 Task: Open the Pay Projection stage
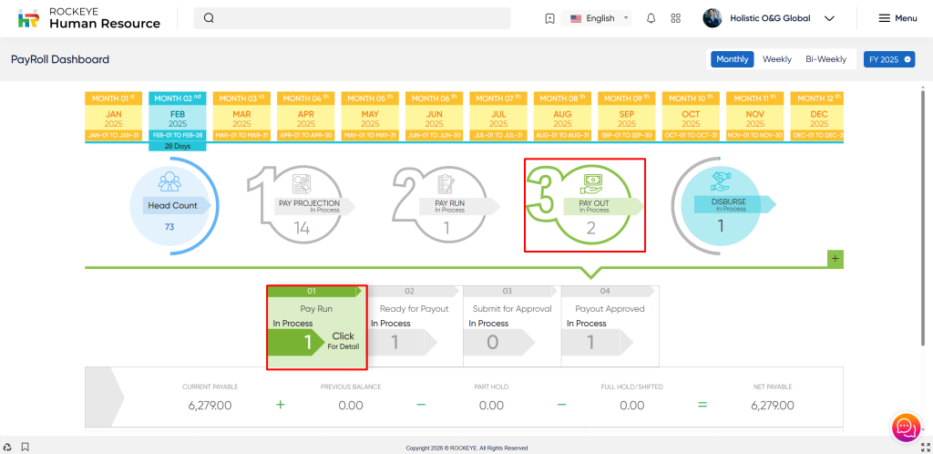pos(308,205)
